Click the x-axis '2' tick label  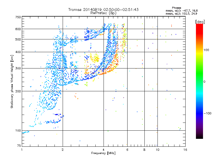pos(63,150)
